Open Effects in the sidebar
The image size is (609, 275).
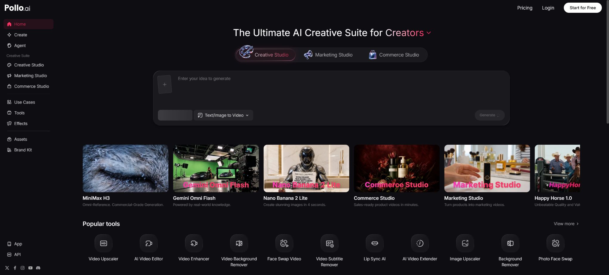(x=29, y=124)
